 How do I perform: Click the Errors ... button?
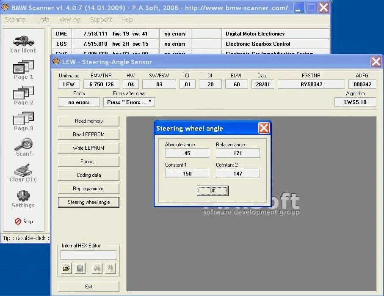(88, 162)
